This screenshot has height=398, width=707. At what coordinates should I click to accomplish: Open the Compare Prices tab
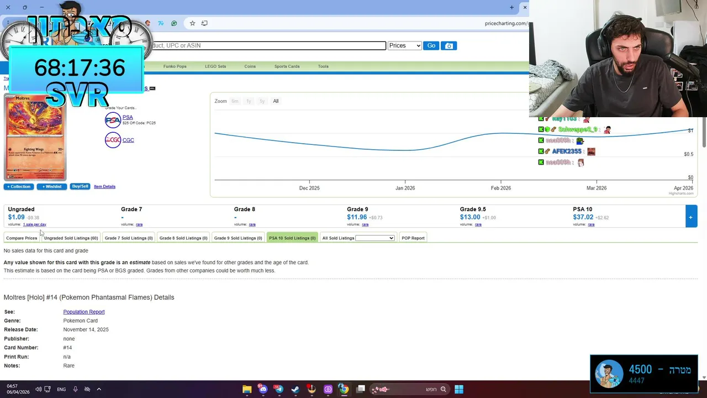(x=22, y=238)
